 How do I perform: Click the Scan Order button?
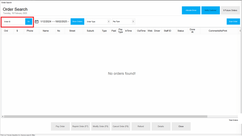233,22
